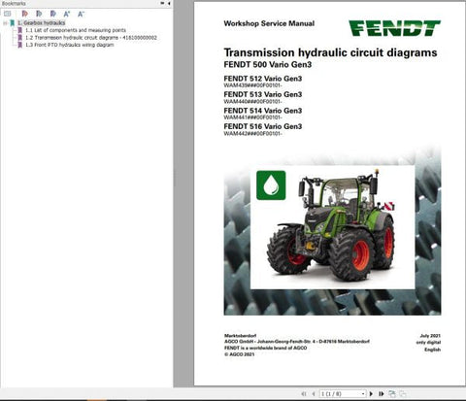466x401 pixels.
Task: Click the second blue bookmark toolbar icon
Action: click(x=39, y=14)
